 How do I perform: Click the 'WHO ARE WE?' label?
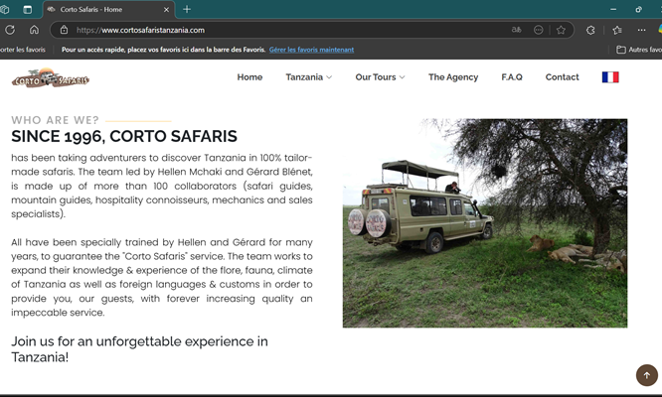point(55,120)
